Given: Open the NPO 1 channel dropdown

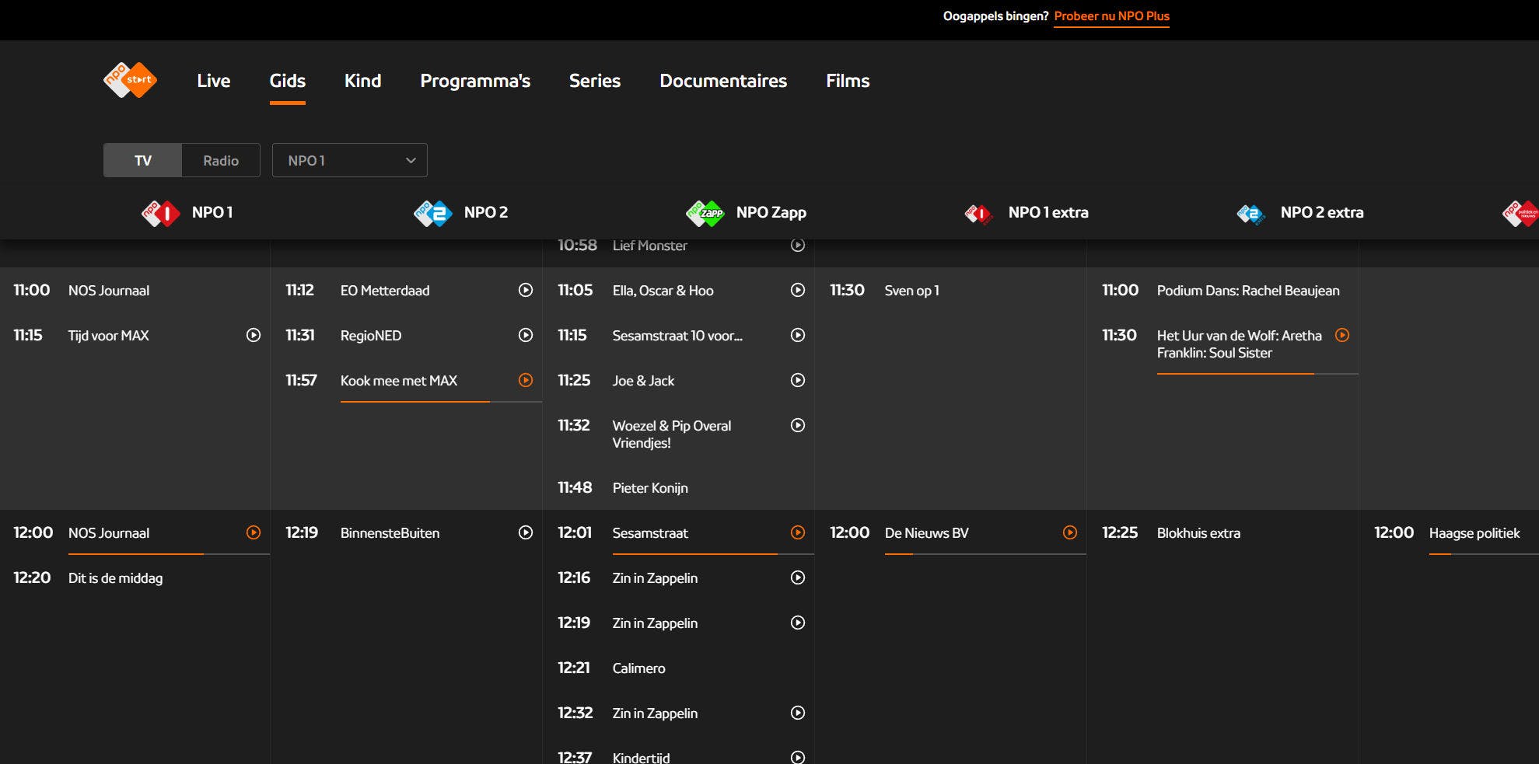Looking at the screenshot, I should point(350,160).
